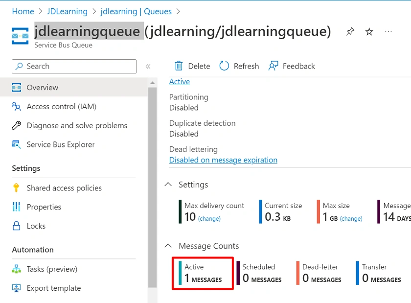Image resolution: width=411 pixels, height=303 pixels.
Task: Click the Refresh circular arrow icon
Action: point(224,66)
